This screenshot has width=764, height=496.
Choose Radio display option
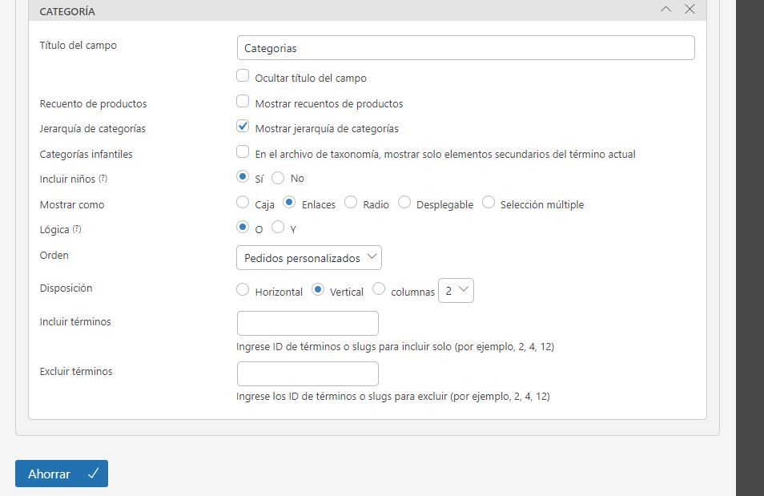(x=350, y=202)
